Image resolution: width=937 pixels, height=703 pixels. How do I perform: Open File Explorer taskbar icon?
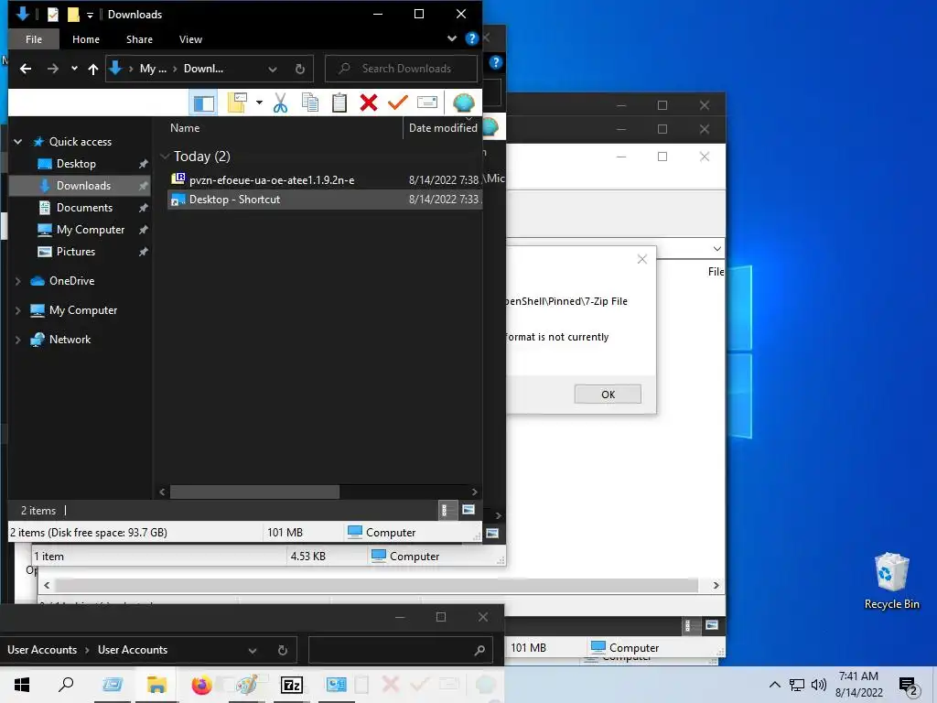click(x=156, y=685)
